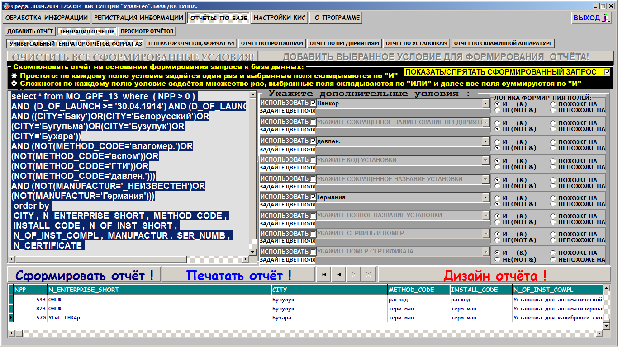This screenshot has width=618, height=347.
Task: Click Сформировать отчёт ! button
Action: (85, 275)
